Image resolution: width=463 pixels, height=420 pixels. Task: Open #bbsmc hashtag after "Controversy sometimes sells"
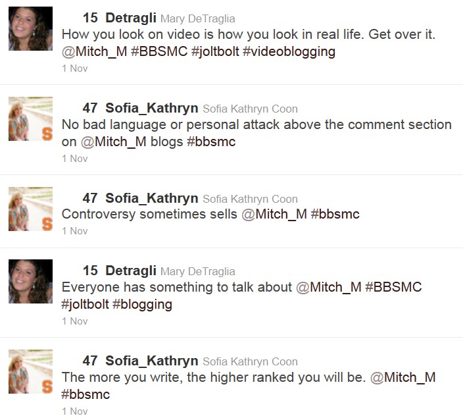click(x=335, y=214)
